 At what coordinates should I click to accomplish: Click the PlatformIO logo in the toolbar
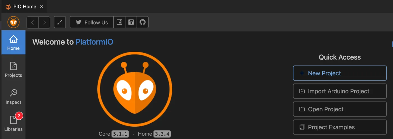coord(13,22)
